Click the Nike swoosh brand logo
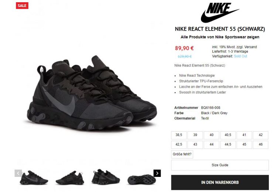277x192 pixels. click(x=220, y=13)
